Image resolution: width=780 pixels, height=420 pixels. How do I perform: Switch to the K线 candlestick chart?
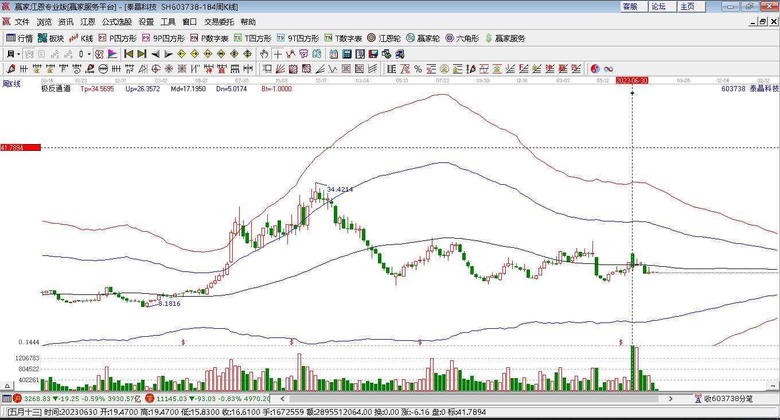[81, 38]
